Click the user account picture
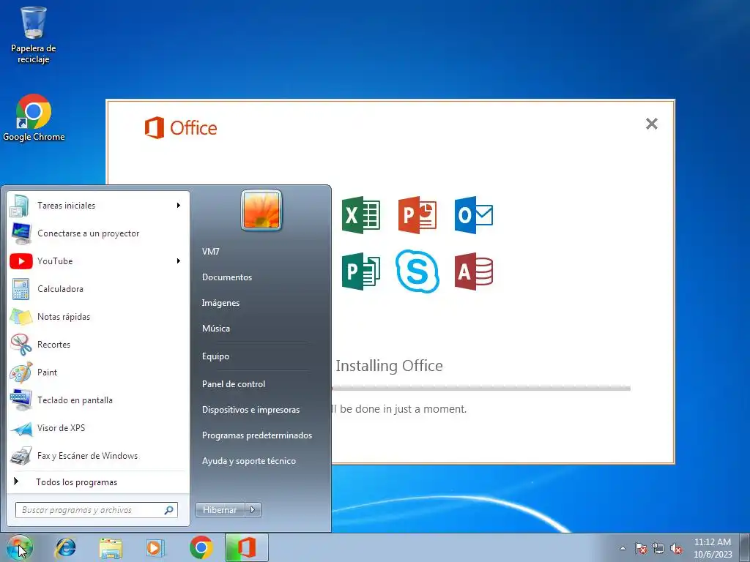Viewport: 750px width, 562px height. pos(261,210)
